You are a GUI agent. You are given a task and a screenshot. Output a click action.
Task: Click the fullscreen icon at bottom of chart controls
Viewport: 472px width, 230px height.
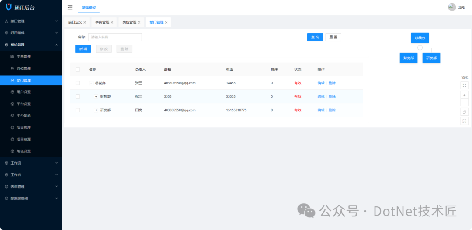[464, 121]
